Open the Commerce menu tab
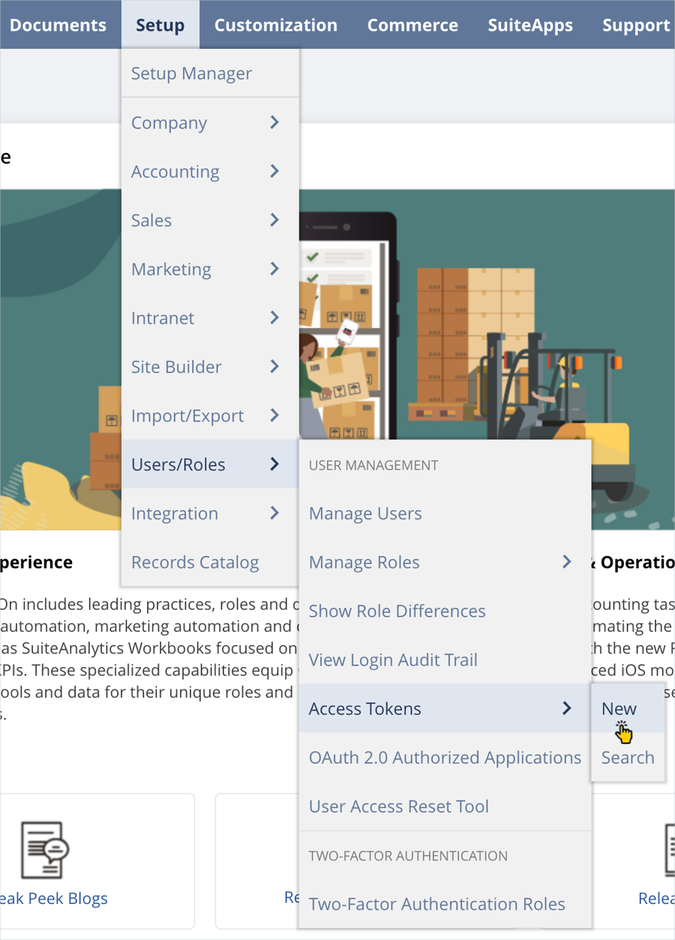The image size is (675, 940). point(412,25)
